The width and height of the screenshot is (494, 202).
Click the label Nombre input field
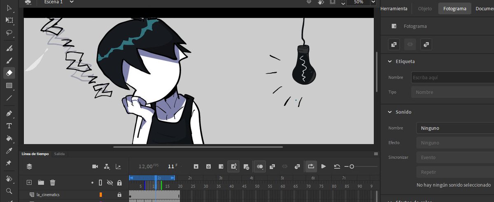(452, 77)
